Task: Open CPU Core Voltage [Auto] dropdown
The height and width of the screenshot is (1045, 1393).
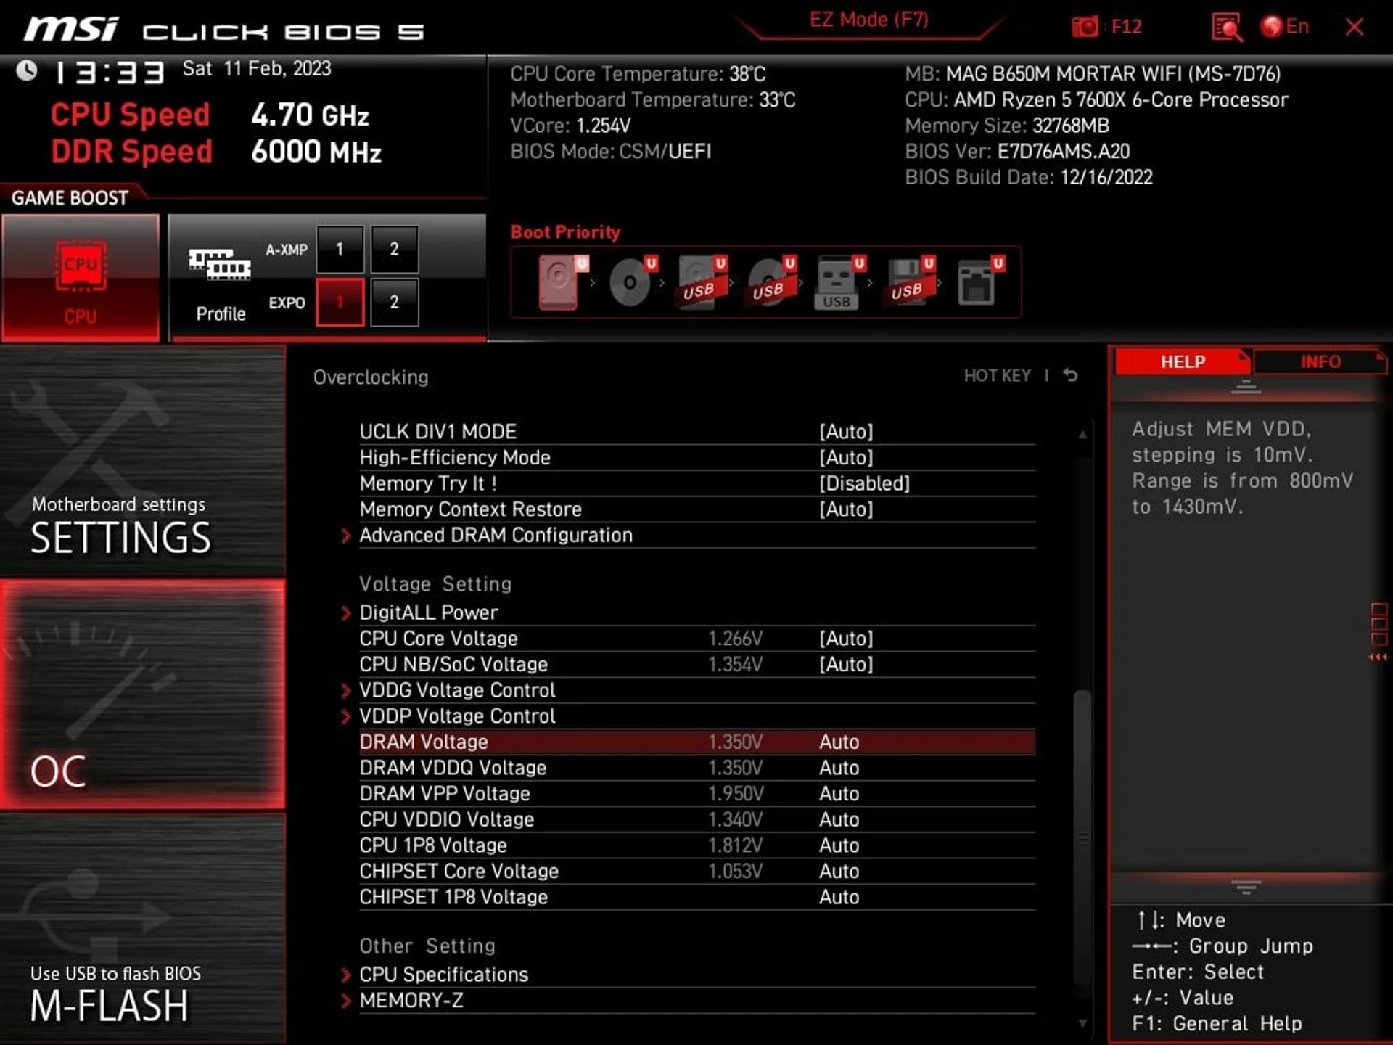Action: pyautogui.click(x=846, y=639)
